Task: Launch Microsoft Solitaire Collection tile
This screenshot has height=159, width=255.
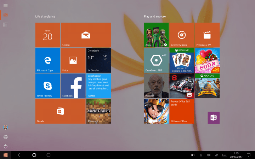Action: click(x=182, y=60)
